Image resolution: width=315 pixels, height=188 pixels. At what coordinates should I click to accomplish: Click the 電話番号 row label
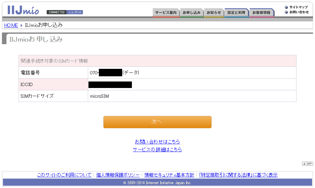pyautogui.click(x=53, y=73)
